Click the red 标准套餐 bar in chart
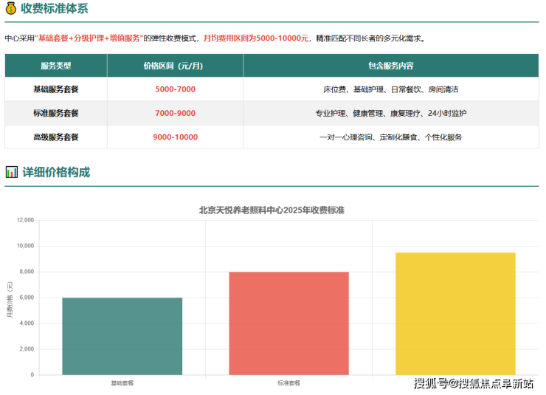Viewport: 546px width, 395px height. pyautogui.click(x=288, y=323)
